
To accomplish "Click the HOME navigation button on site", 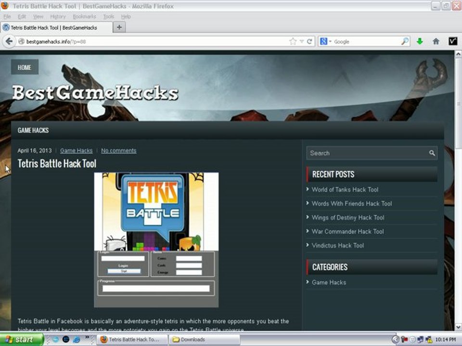I will [25, 67].
